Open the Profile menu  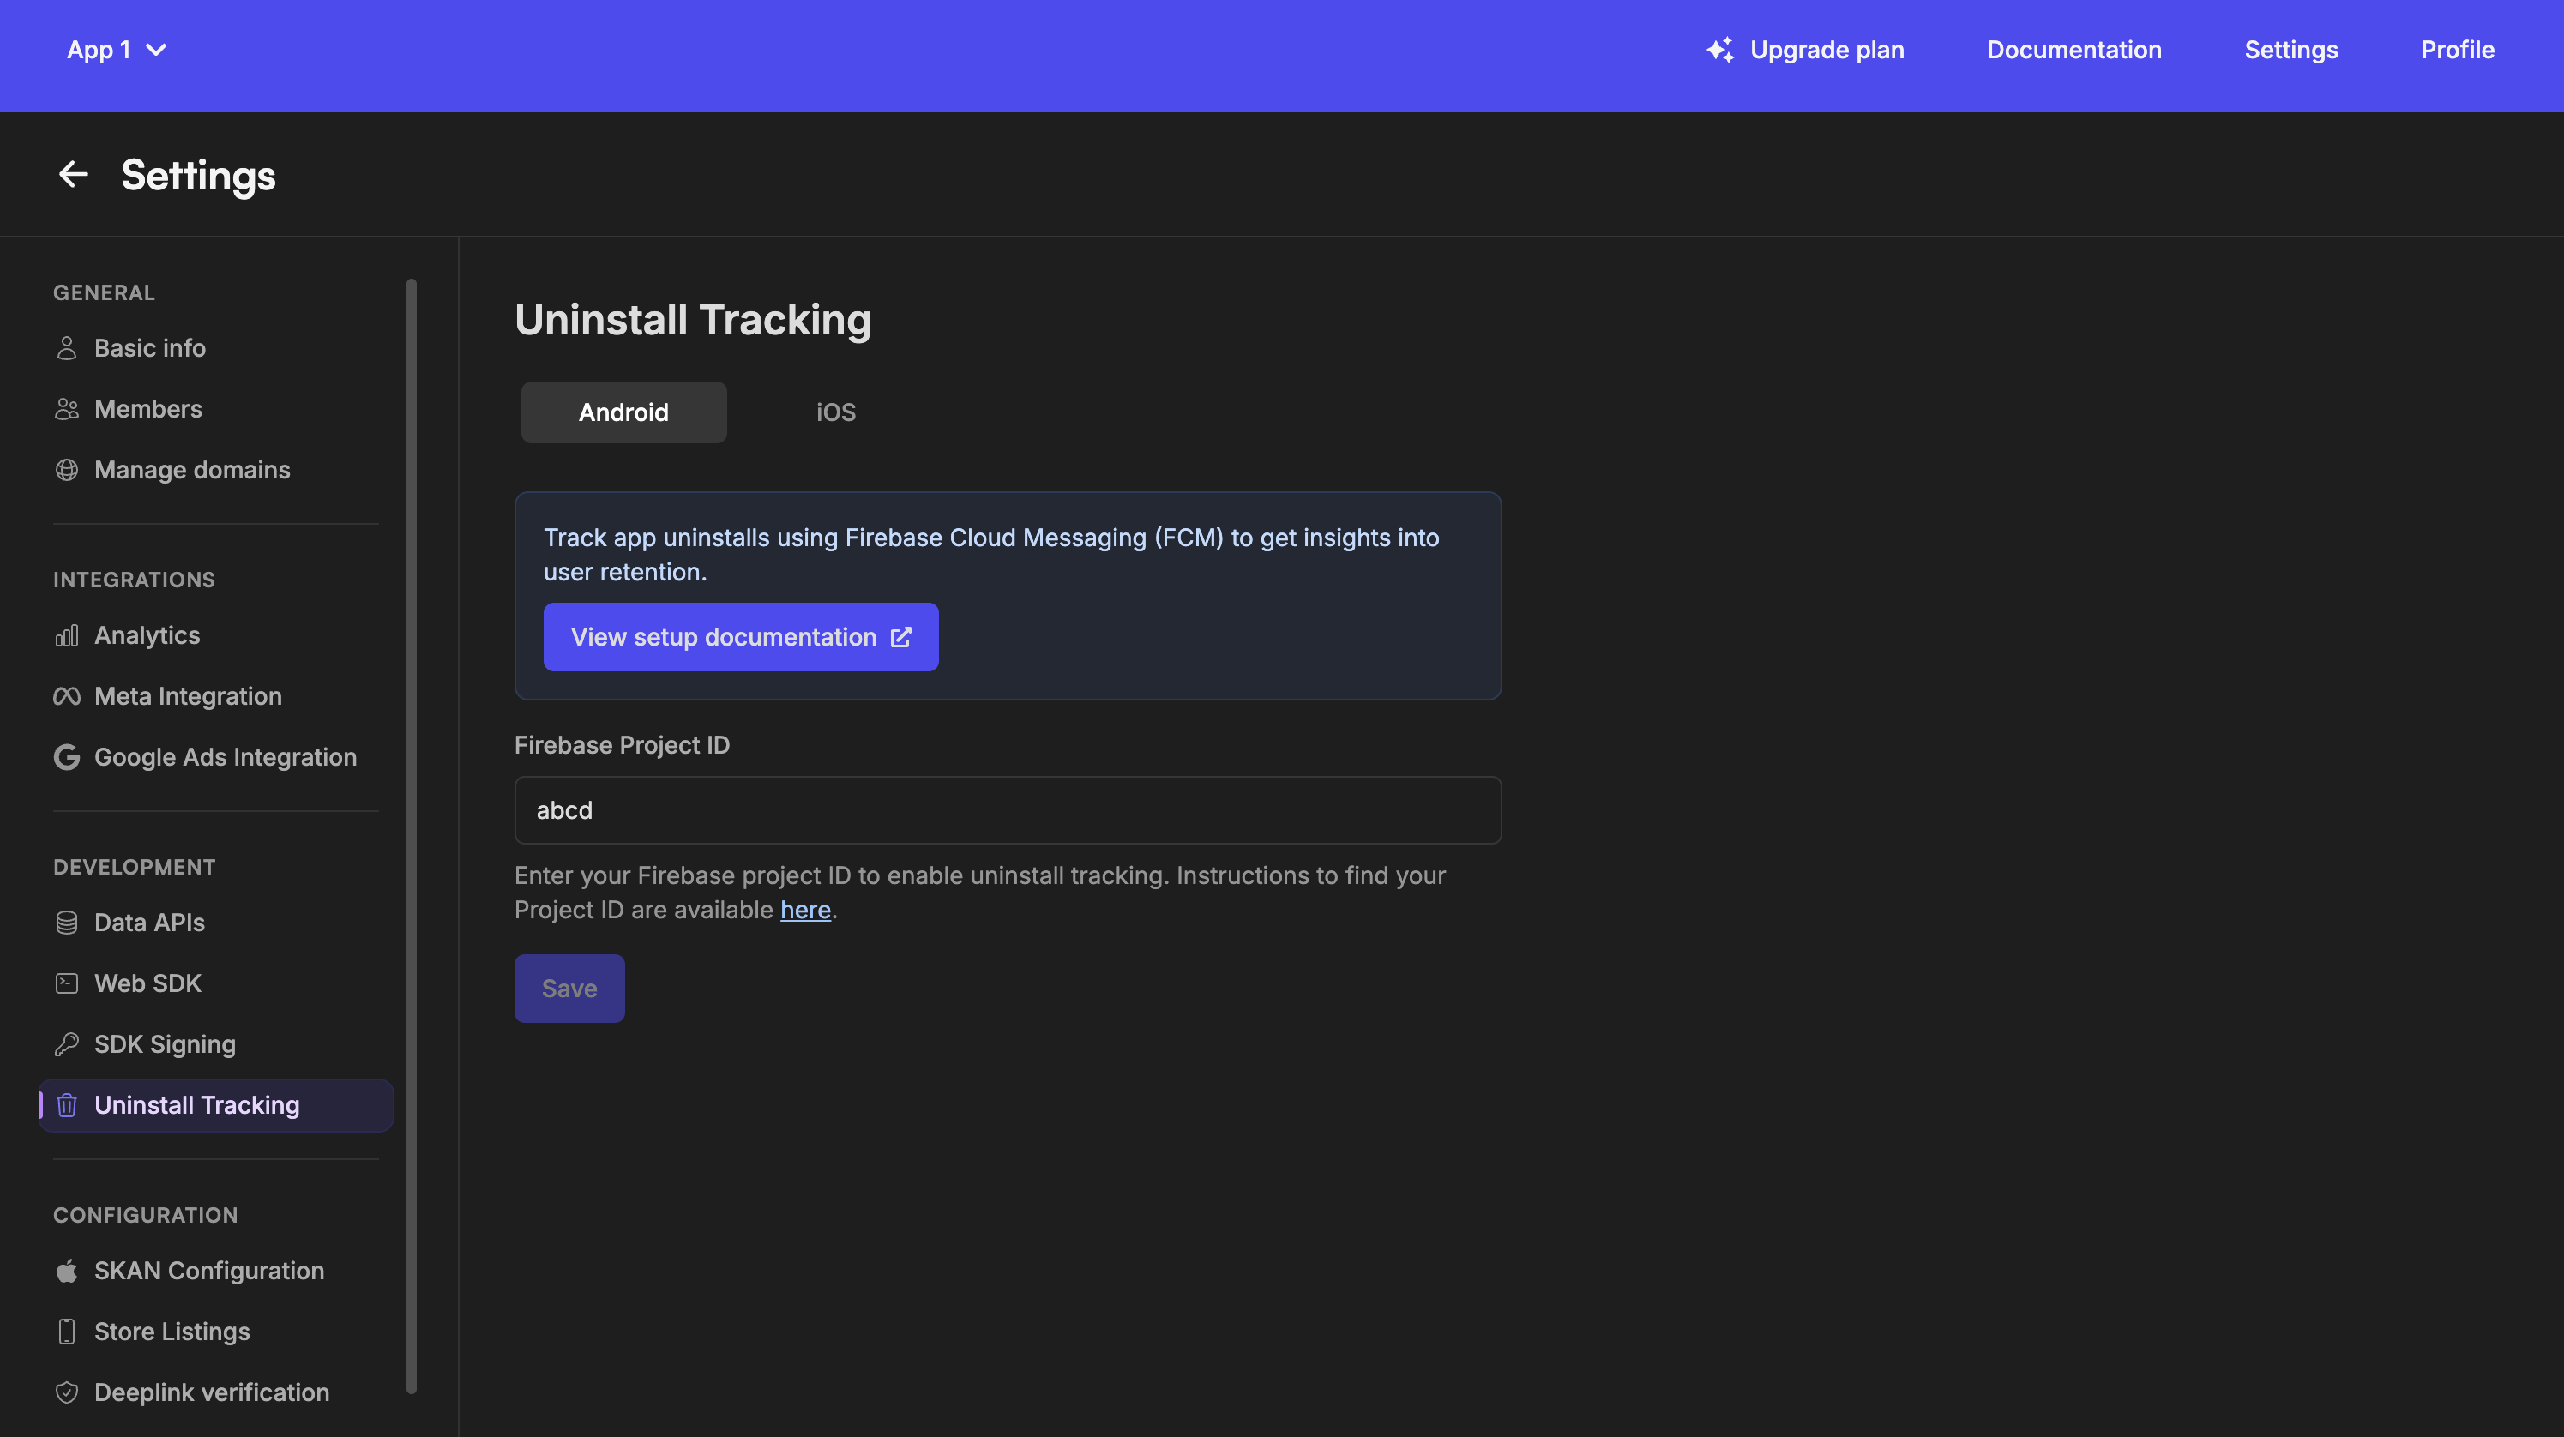(x=2458, y=49)
